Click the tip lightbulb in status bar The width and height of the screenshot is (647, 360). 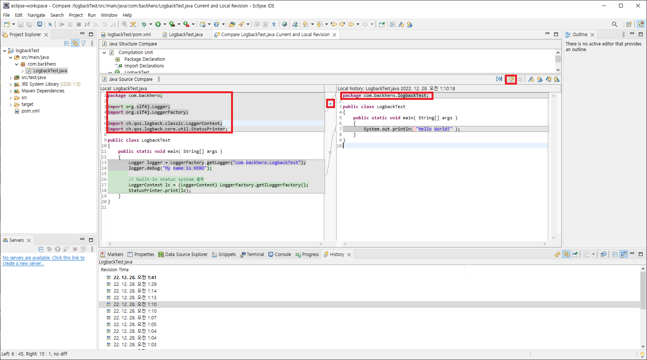pos(642,354)
